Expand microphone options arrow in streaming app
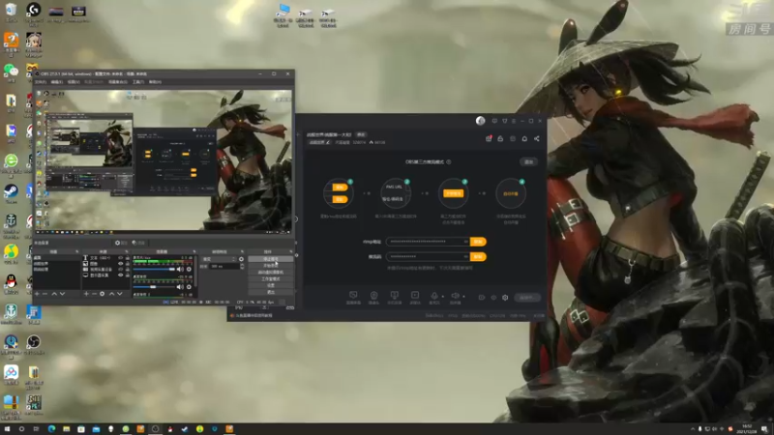774x435 pixels. (443, 297)
